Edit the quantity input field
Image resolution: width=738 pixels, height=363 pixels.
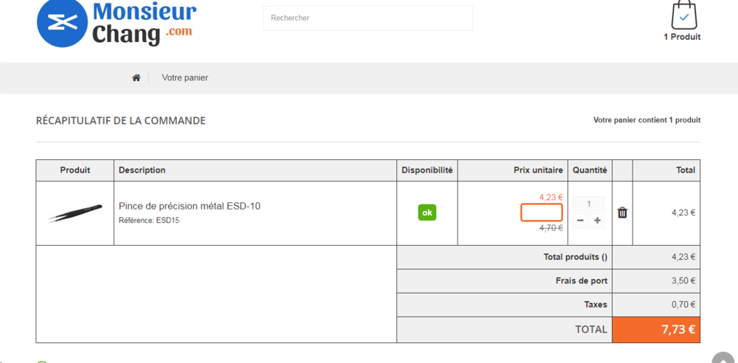pos(588,204)
